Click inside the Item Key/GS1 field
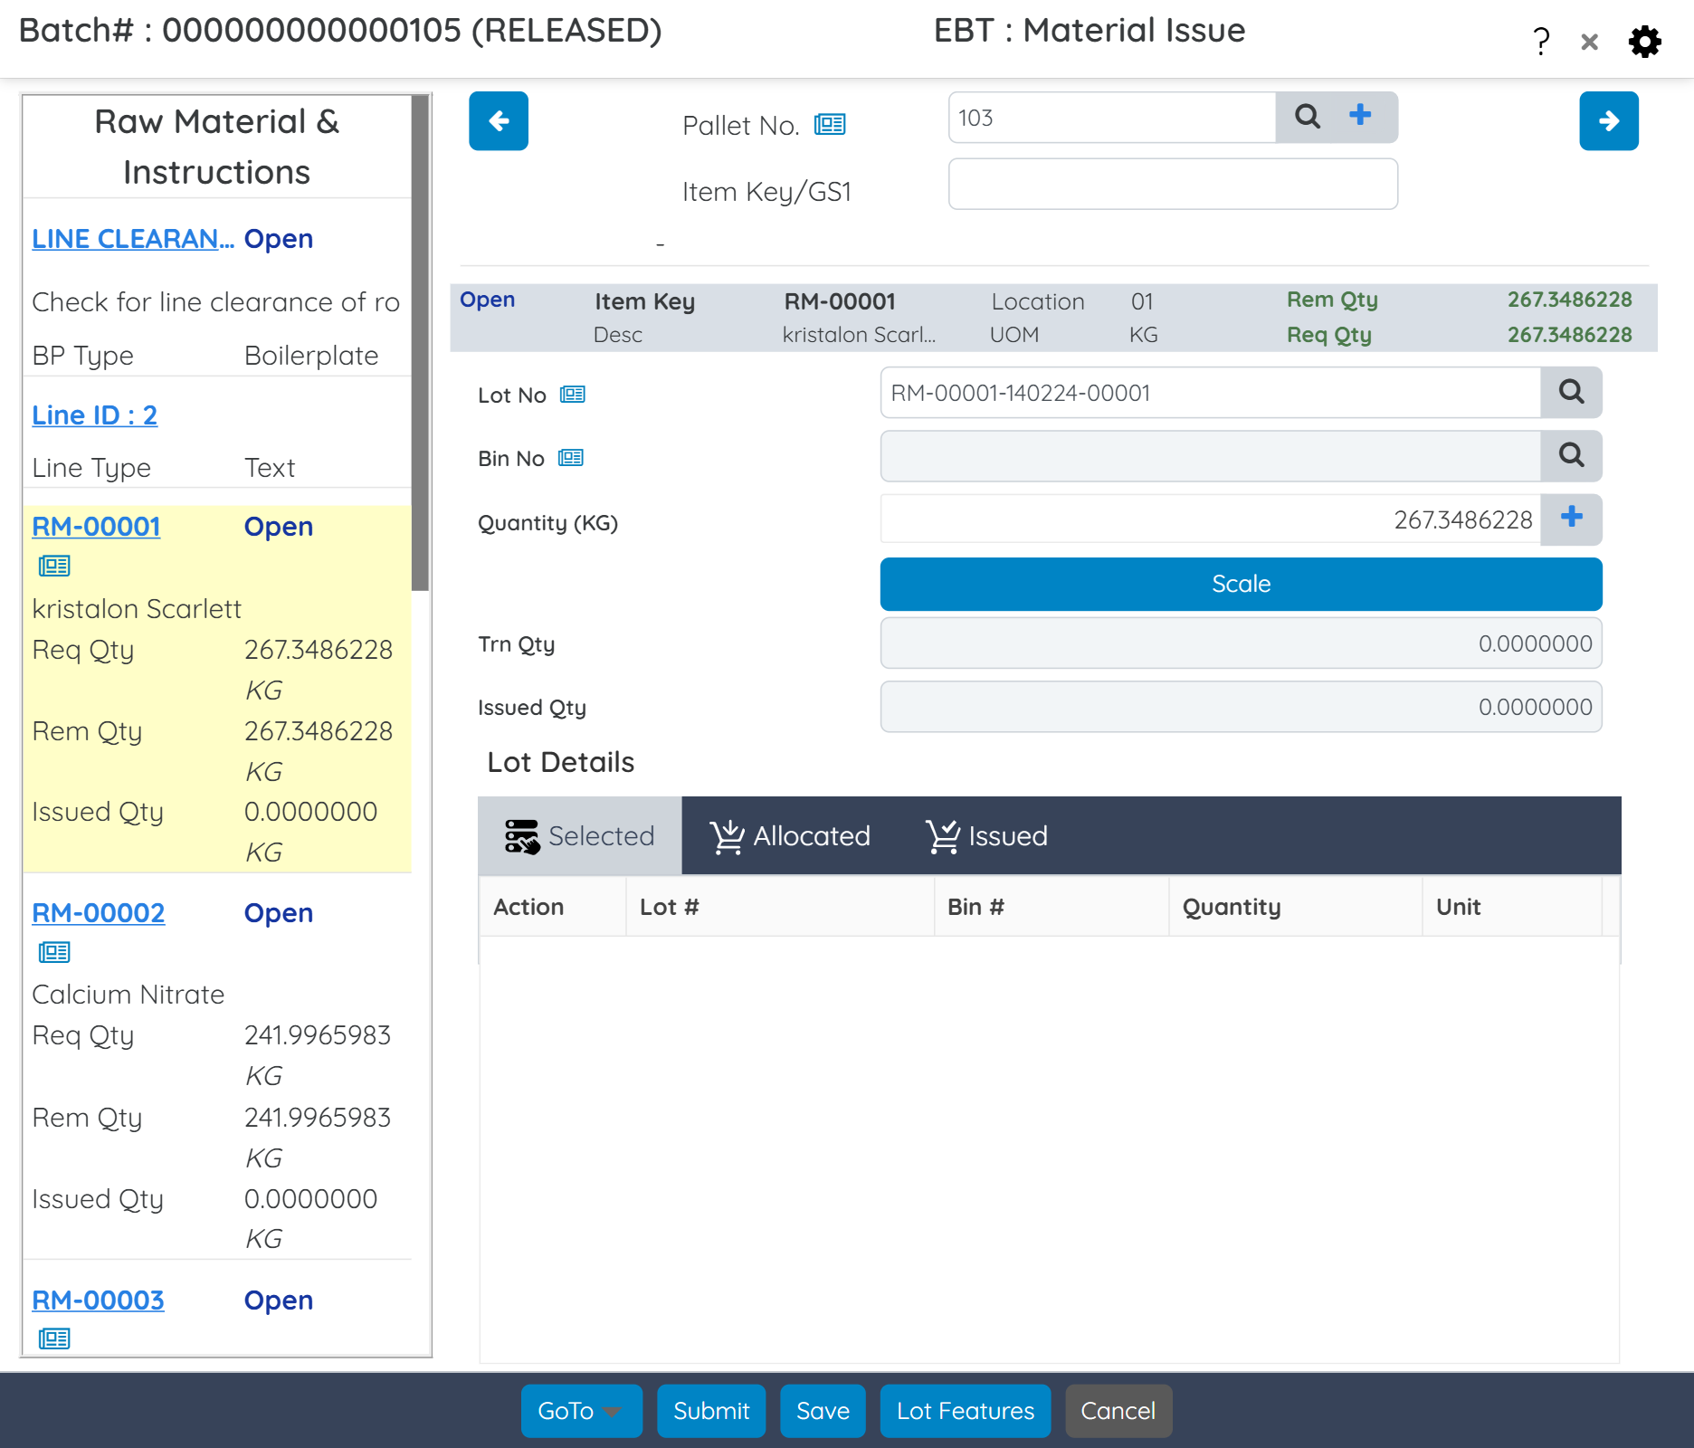1694x1448 pixels. coord(1172,184)
